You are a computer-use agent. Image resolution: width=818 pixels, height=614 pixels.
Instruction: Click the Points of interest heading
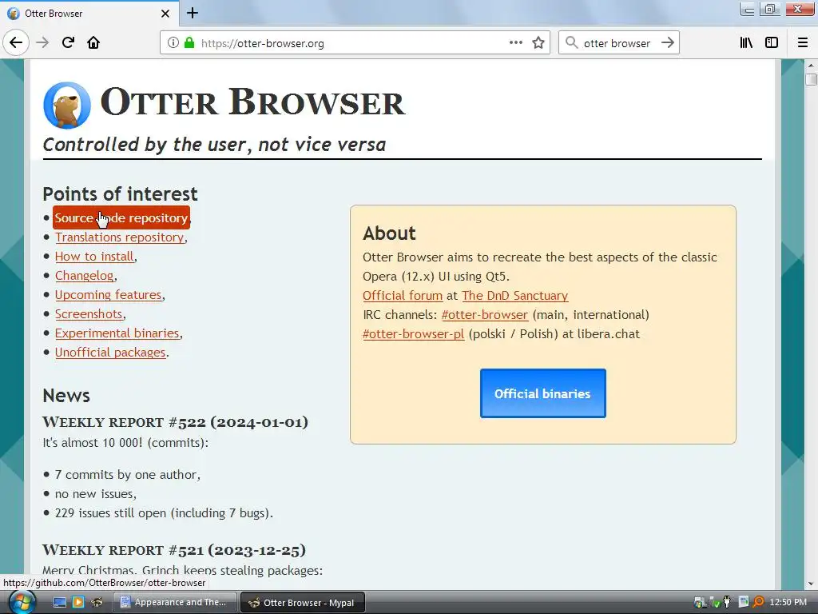point(120,194)
